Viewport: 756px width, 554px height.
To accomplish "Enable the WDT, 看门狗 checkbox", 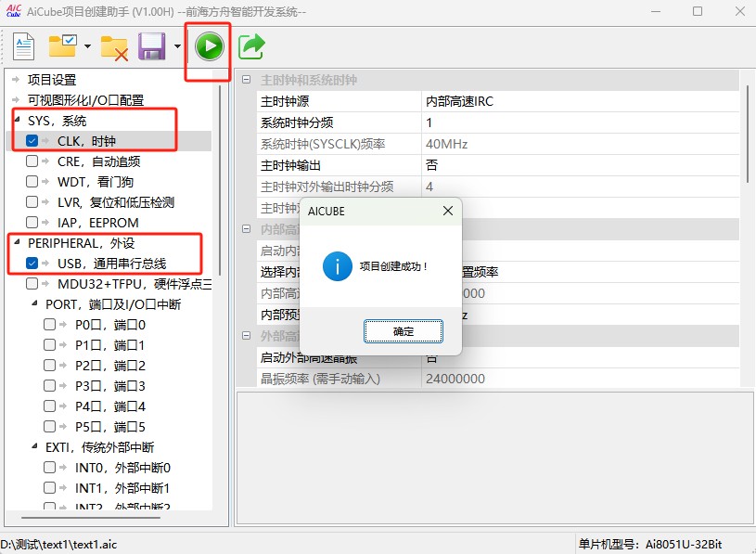I will [32, 181].
